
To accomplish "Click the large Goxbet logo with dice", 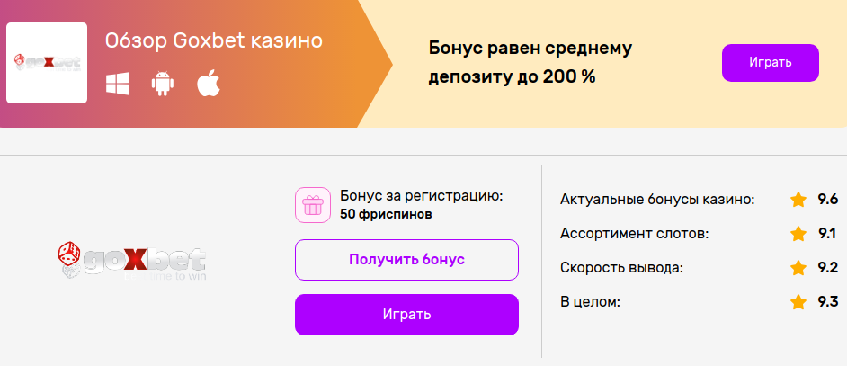I will tap(132, 261).
